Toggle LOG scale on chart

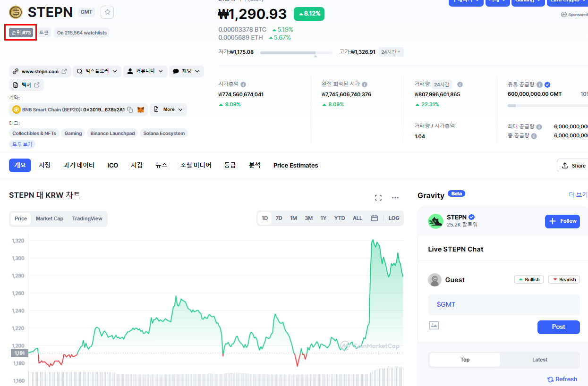coord(394,218)
